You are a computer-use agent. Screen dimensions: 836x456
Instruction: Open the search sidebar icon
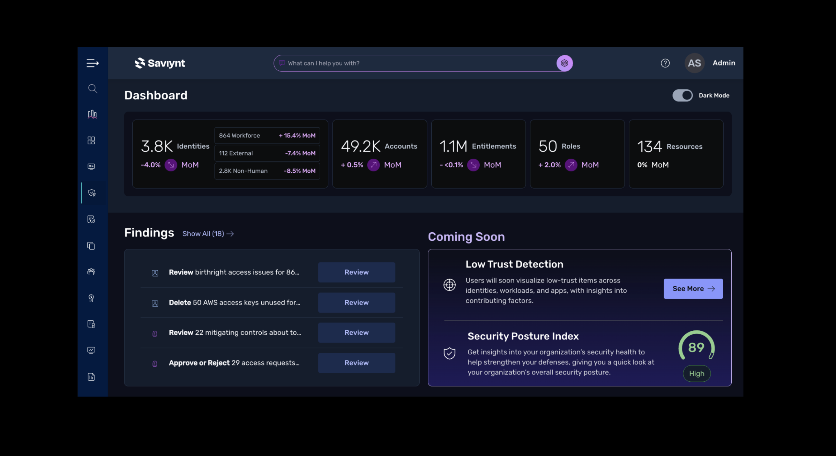click(x=92, y=88)
